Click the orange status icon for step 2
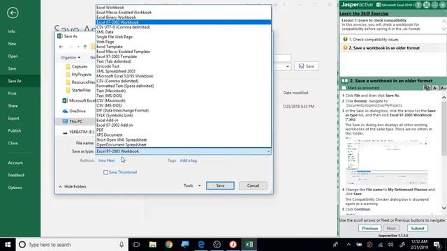The image size is (447, 251). click(345, 48)
